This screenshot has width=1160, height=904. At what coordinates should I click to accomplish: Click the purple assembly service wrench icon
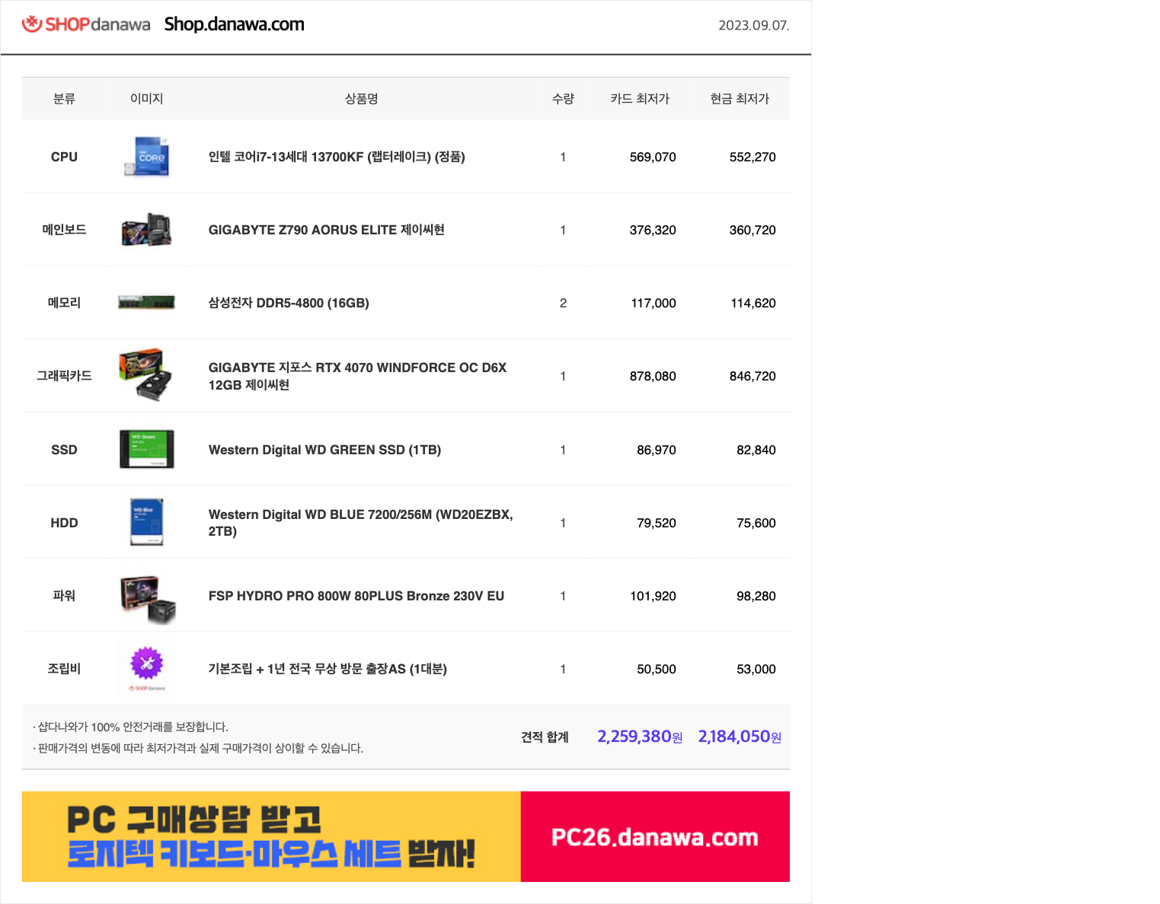(147, 664)
